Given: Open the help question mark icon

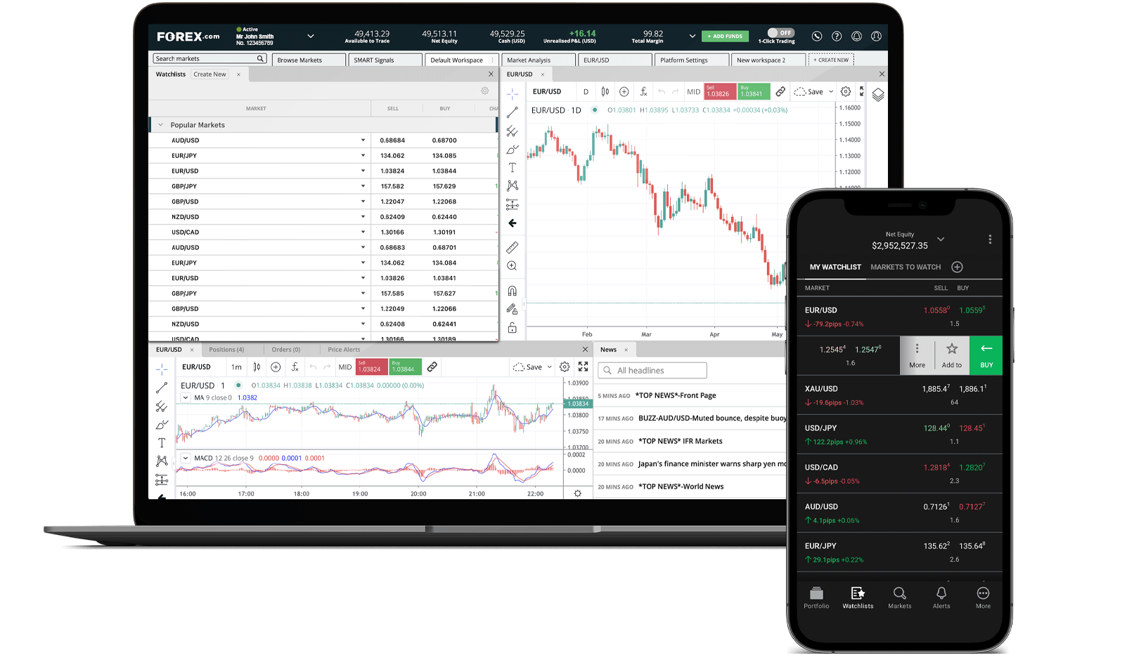Looking at the screenshot, I should click(837, 36).
